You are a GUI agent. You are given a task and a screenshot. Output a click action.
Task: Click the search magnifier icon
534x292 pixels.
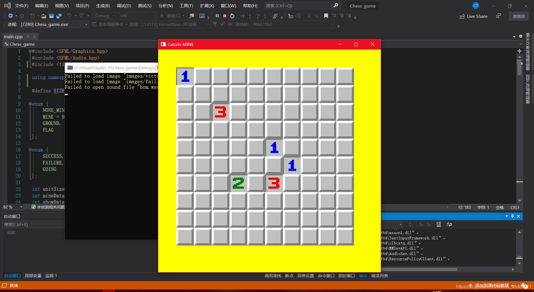click(x=336, y=6)
